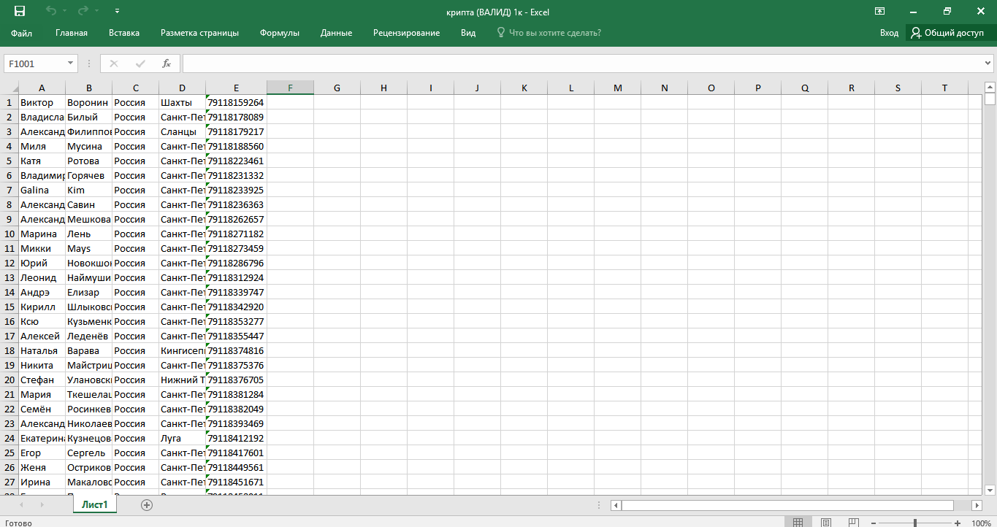
Task: Switch to Page Break Preview icon
Action: click(852, 523)
